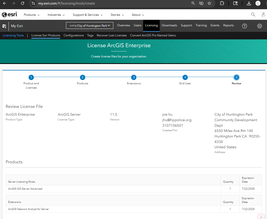
Task: Reload the page in the browser
Action: point(23,3)
